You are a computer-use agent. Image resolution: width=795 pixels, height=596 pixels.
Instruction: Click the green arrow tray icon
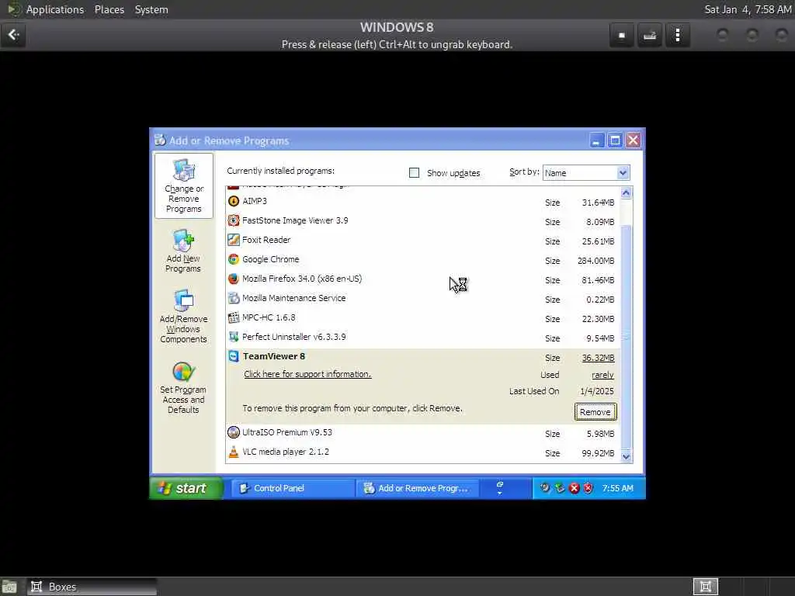tap(560, 488)
